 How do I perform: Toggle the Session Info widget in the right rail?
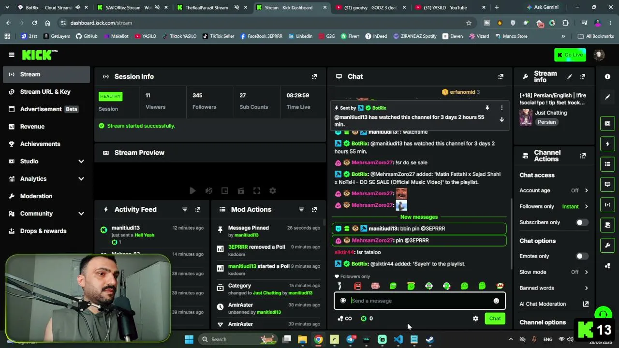(x=607, y=204)
